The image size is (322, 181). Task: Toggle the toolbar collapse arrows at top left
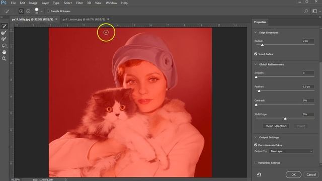click(x=2, y=17)
